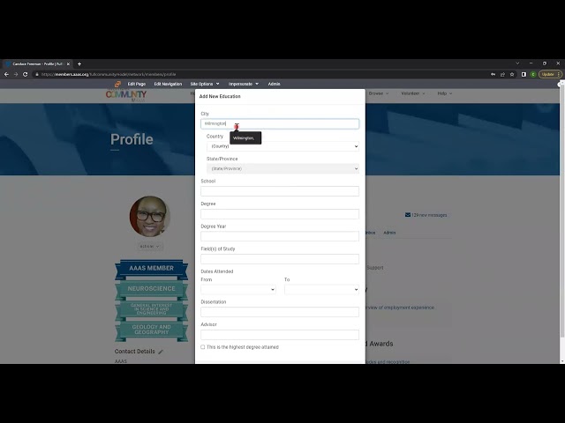Image resolution: width=565 pixels, height=423 pixels.
Task: Click the 'Add New Education' dialog title
Action: pyautogui.click(x=220, y=96)
